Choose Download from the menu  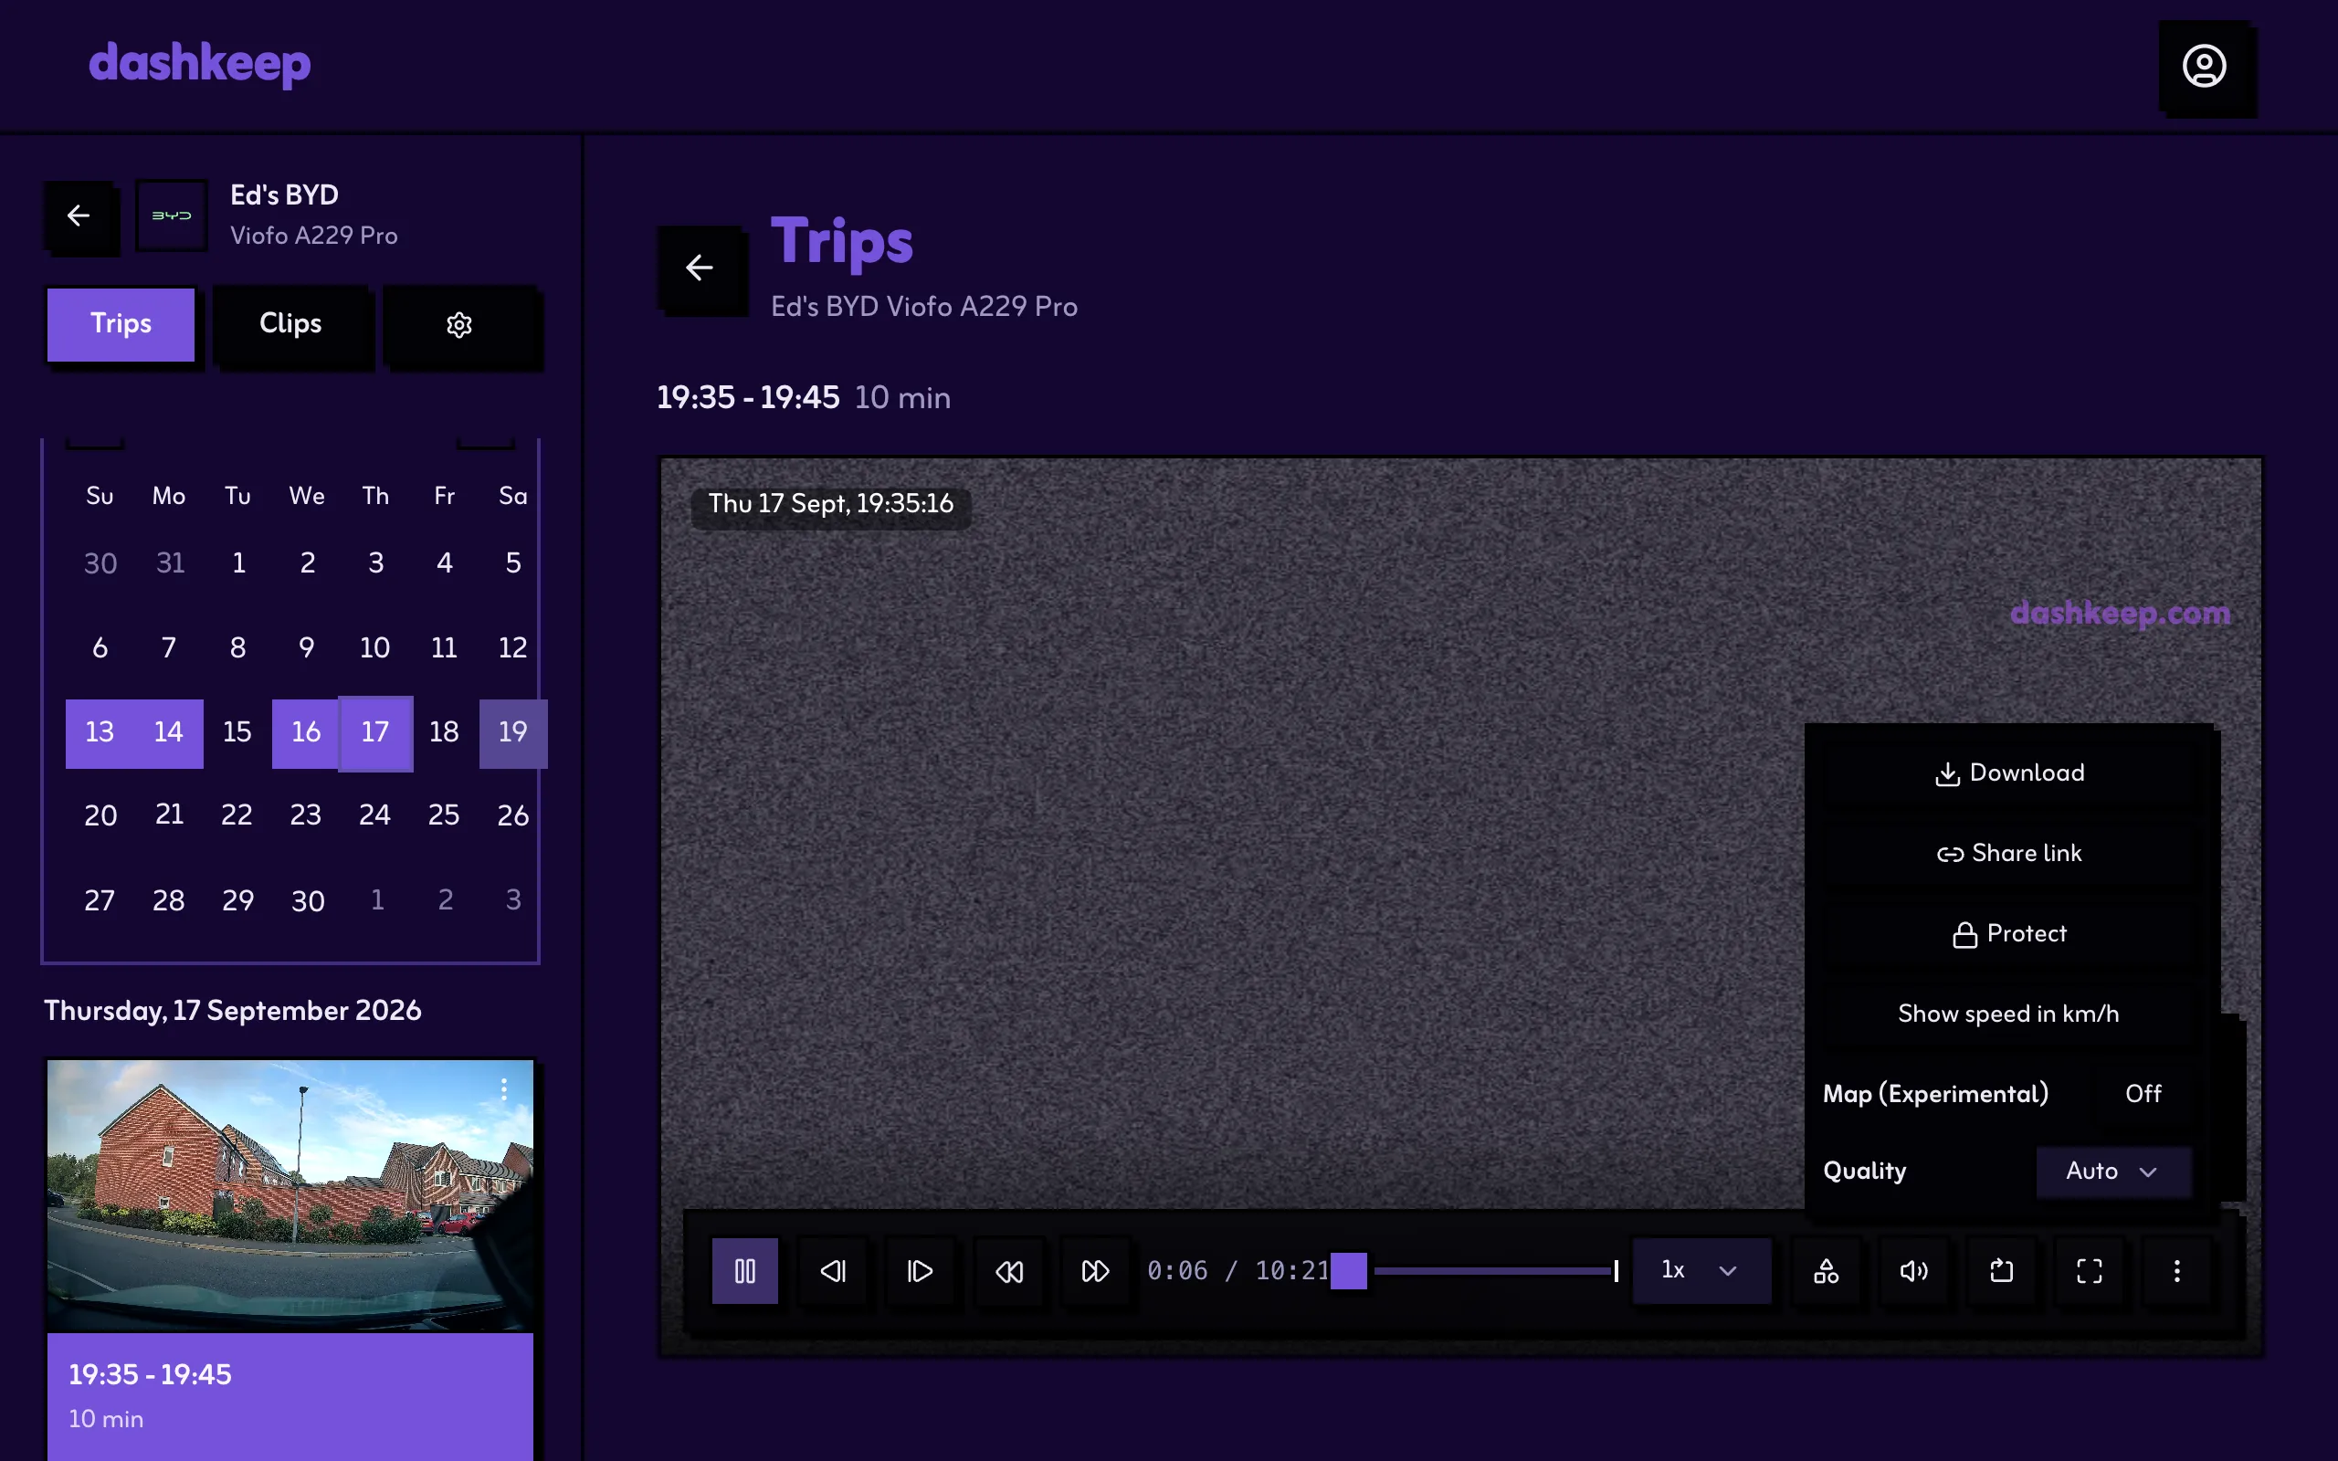pos(2009,773)
